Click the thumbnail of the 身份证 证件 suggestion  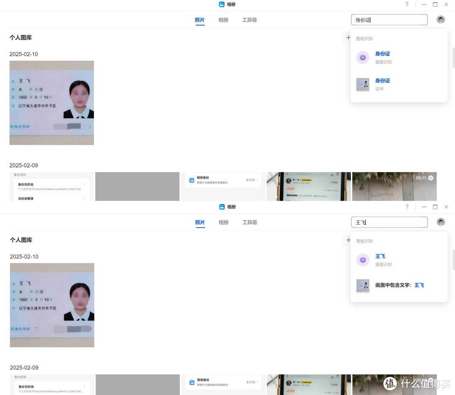pyautogui.click(x=363, y=84)
